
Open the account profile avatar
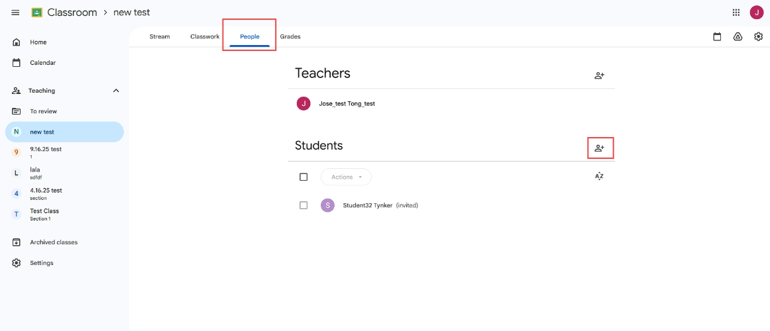point(756,13)
